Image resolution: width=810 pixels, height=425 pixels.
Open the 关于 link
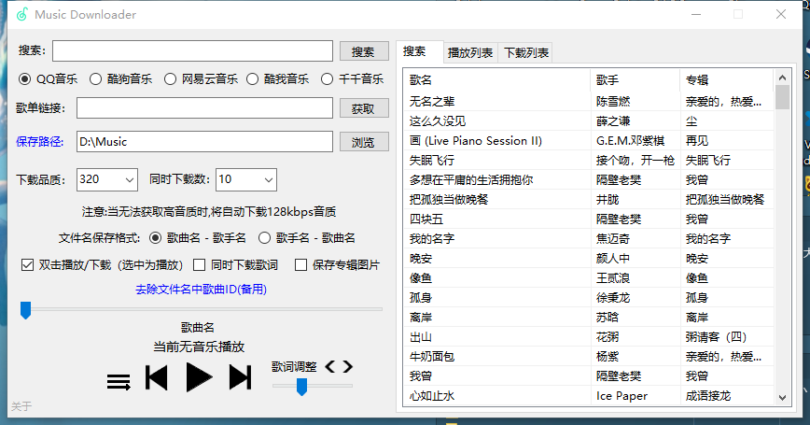coord(21,406)
